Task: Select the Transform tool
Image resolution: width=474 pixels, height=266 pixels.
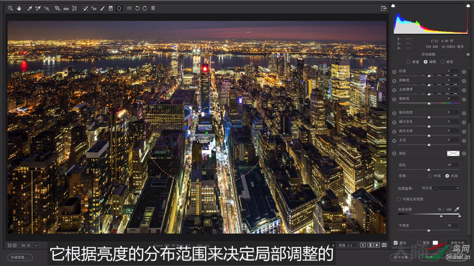Action: (x=74, y=8)
